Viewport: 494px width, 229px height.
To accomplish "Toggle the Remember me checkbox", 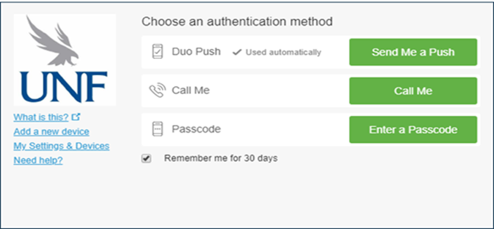I will click(x=147, y=158).
